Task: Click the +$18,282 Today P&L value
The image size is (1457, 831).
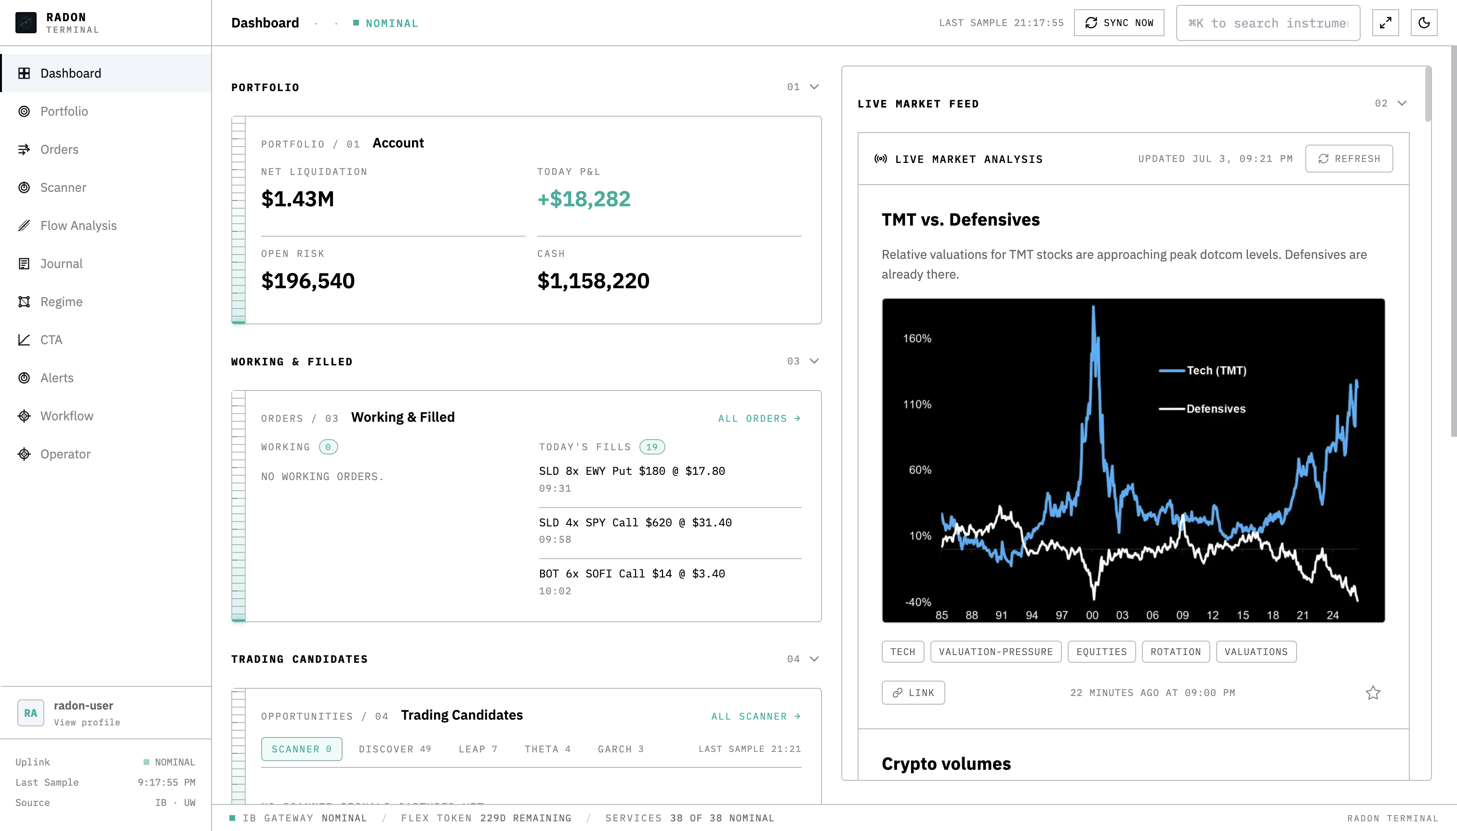Action: [x=583, y=199]
